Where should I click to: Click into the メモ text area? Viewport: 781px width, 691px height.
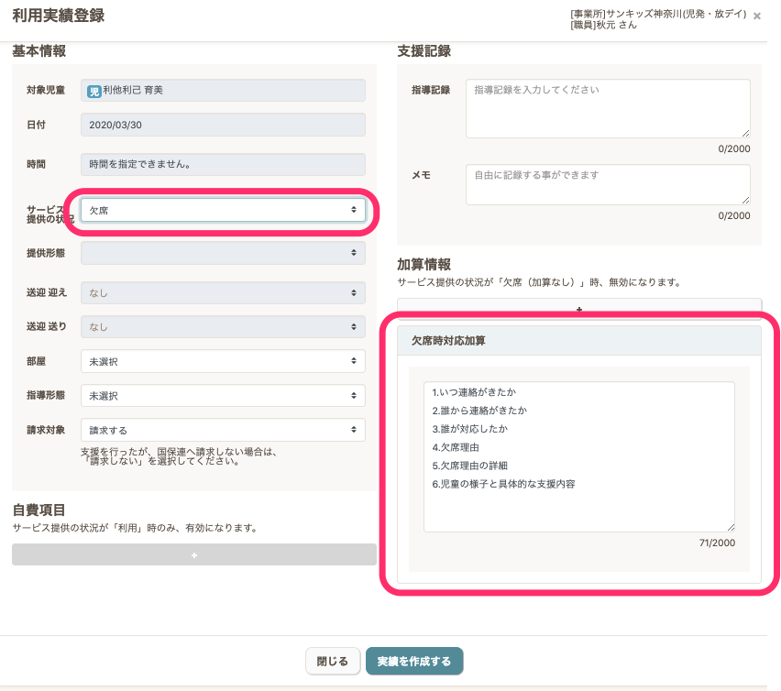tap(607, 184)
